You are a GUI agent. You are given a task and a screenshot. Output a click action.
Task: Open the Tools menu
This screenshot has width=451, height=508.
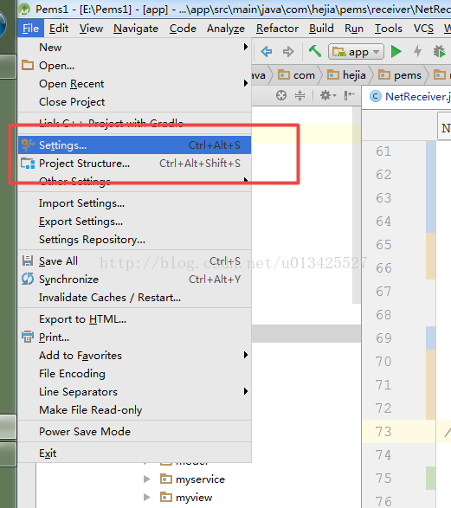click(389, 29)
